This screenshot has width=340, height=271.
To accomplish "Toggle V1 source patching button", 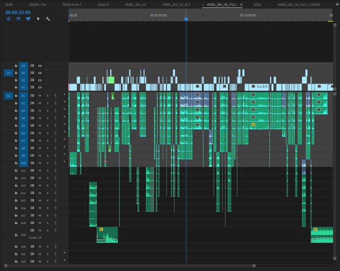I will (x=8, y=73).
